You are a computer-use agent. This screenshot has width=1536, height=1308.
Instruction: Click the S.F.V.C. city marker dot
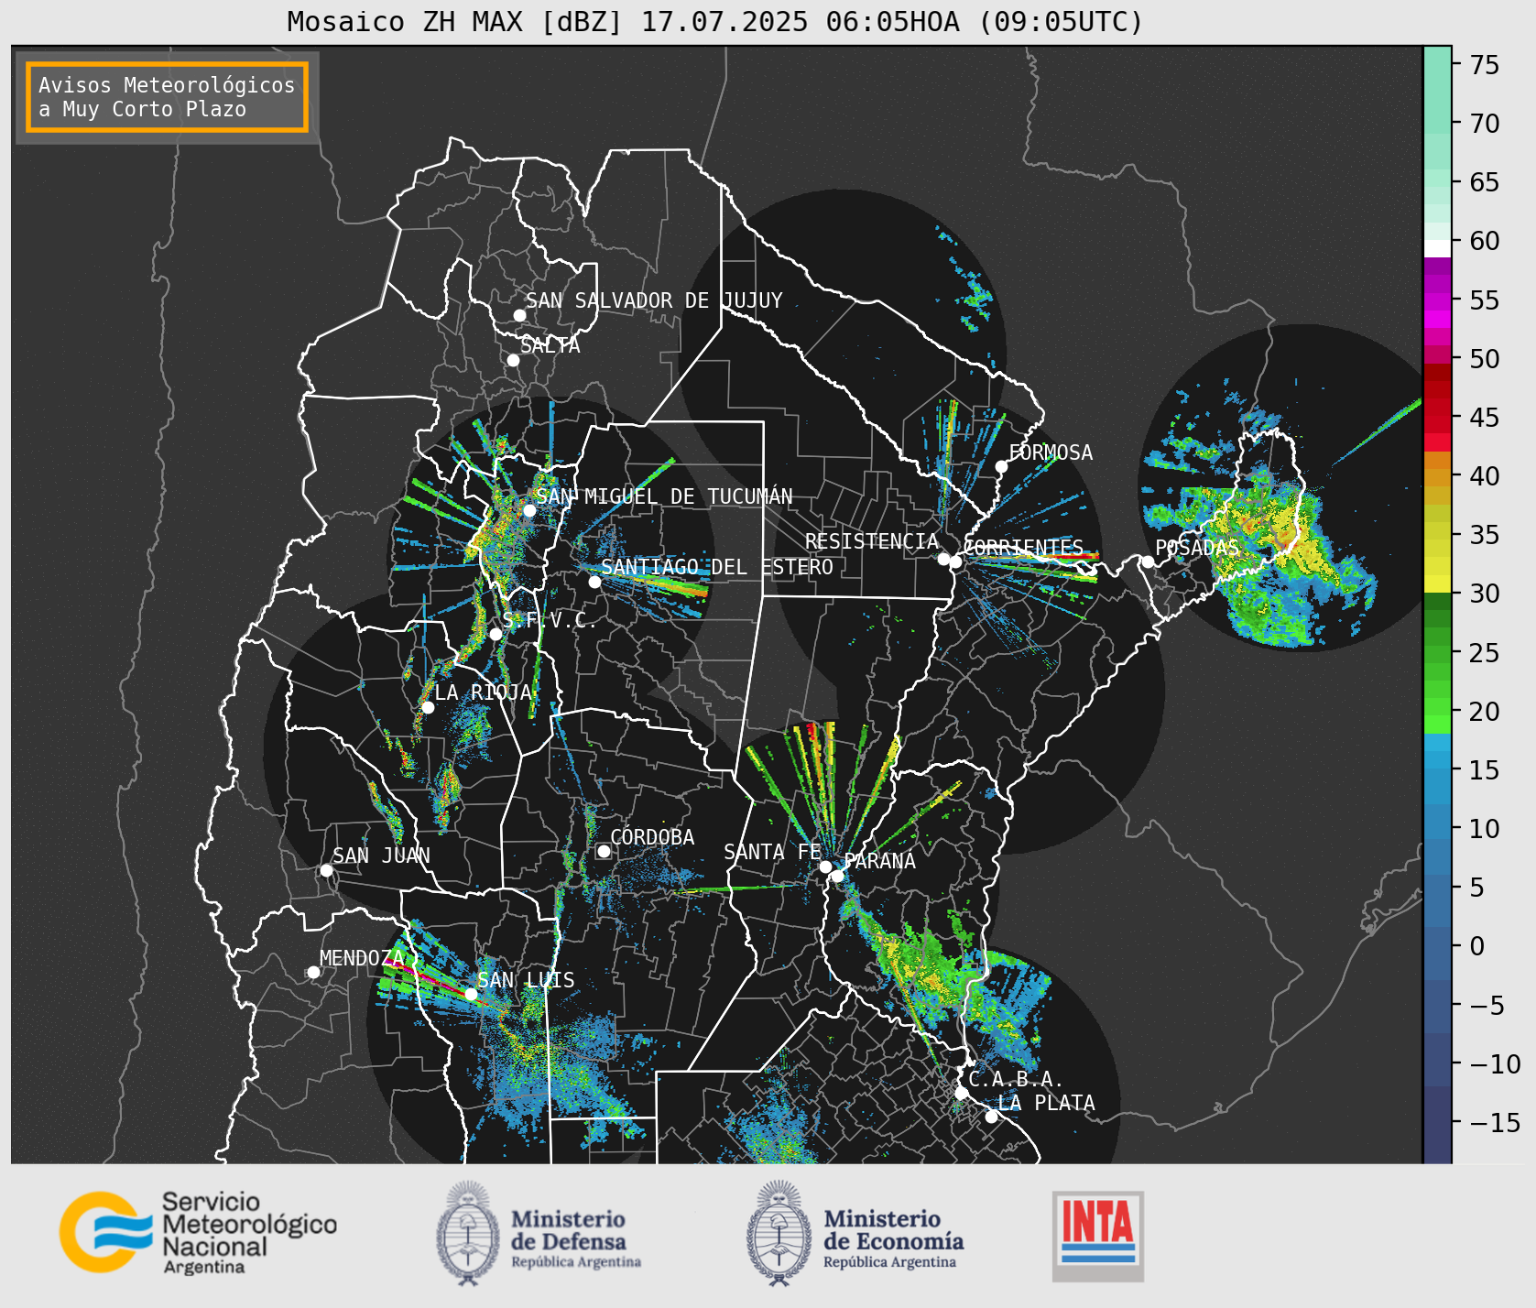click(x=496, y=634)
